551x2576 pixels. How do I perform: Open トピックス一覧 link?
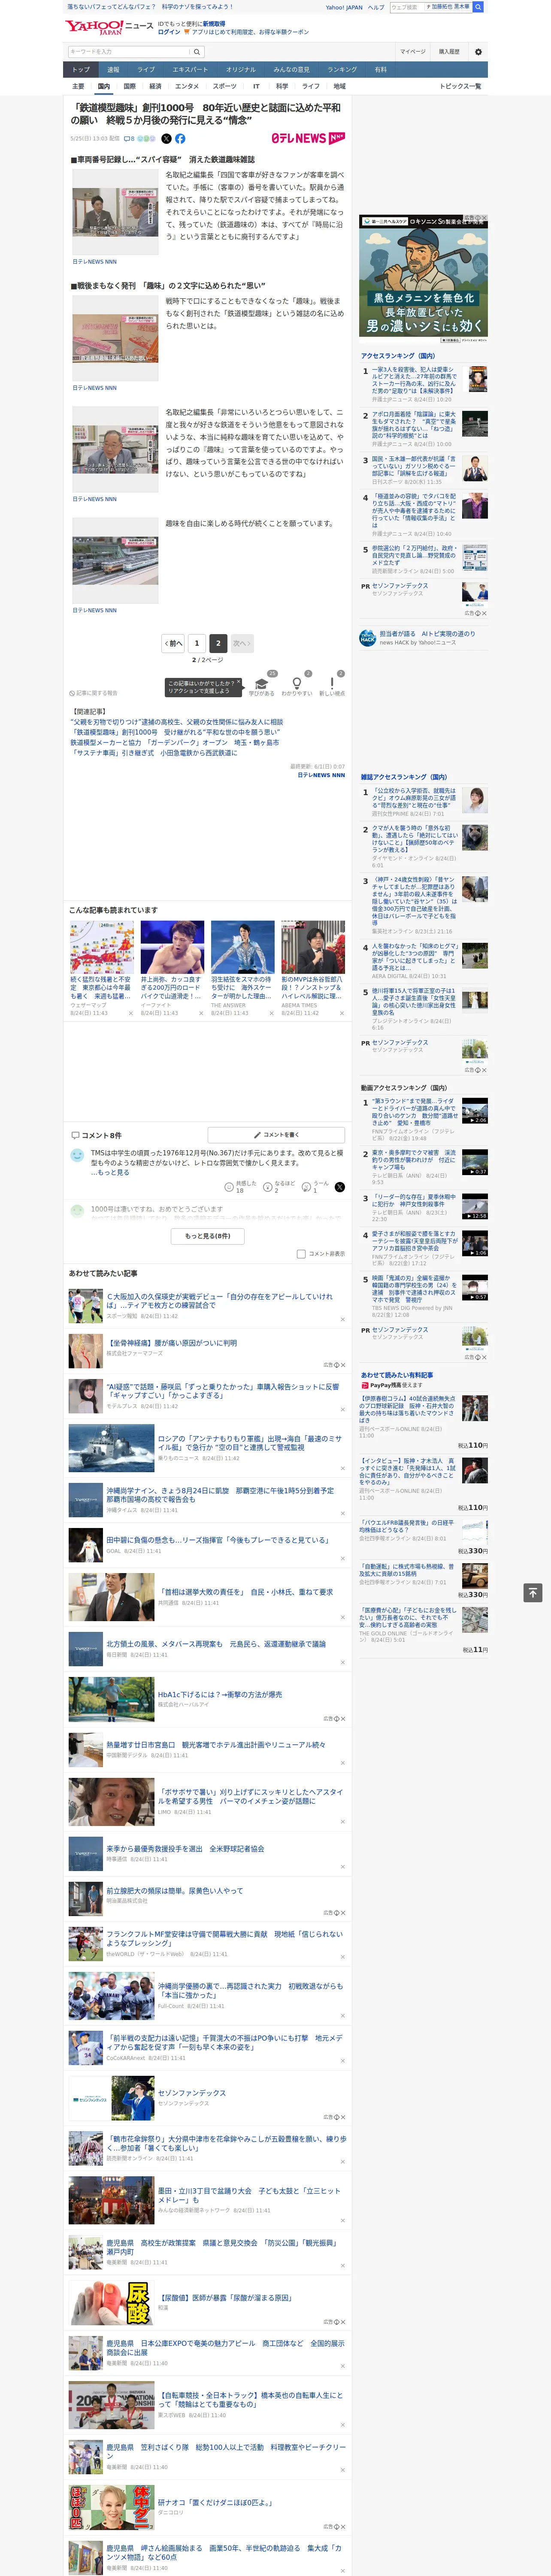pos(460,86)
